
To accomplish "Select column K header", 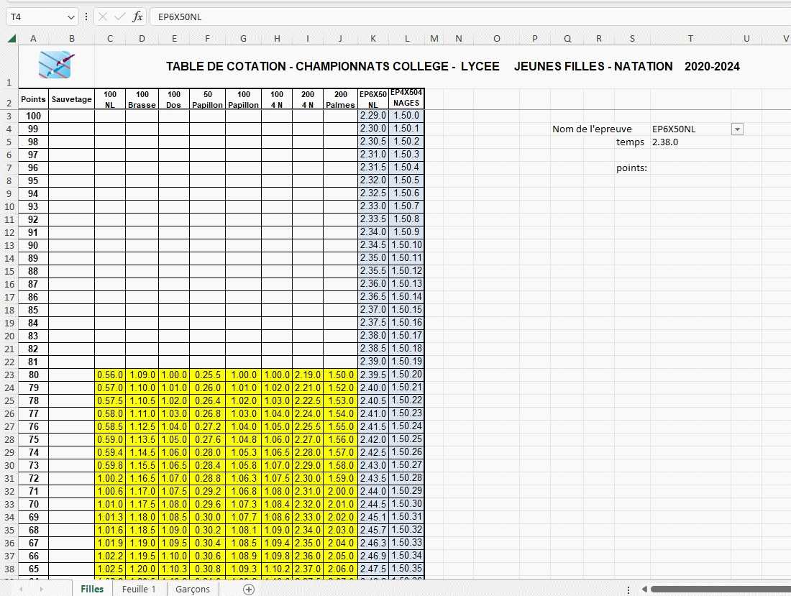I will pos(372,38).
